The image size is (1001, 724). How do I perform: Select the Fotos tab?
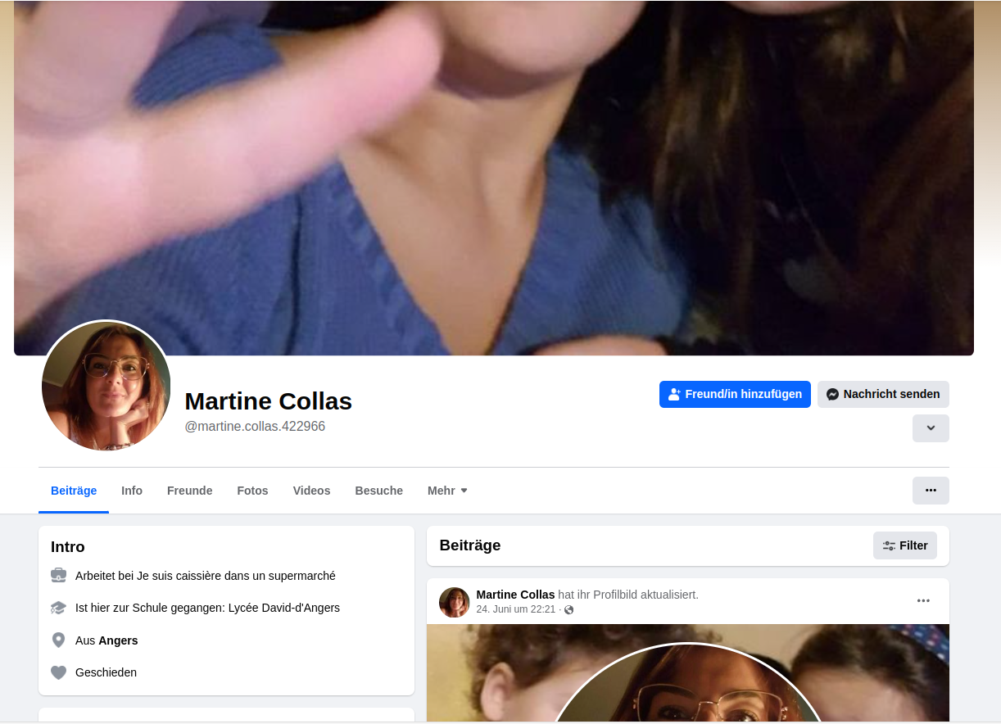tap(253, 491)
